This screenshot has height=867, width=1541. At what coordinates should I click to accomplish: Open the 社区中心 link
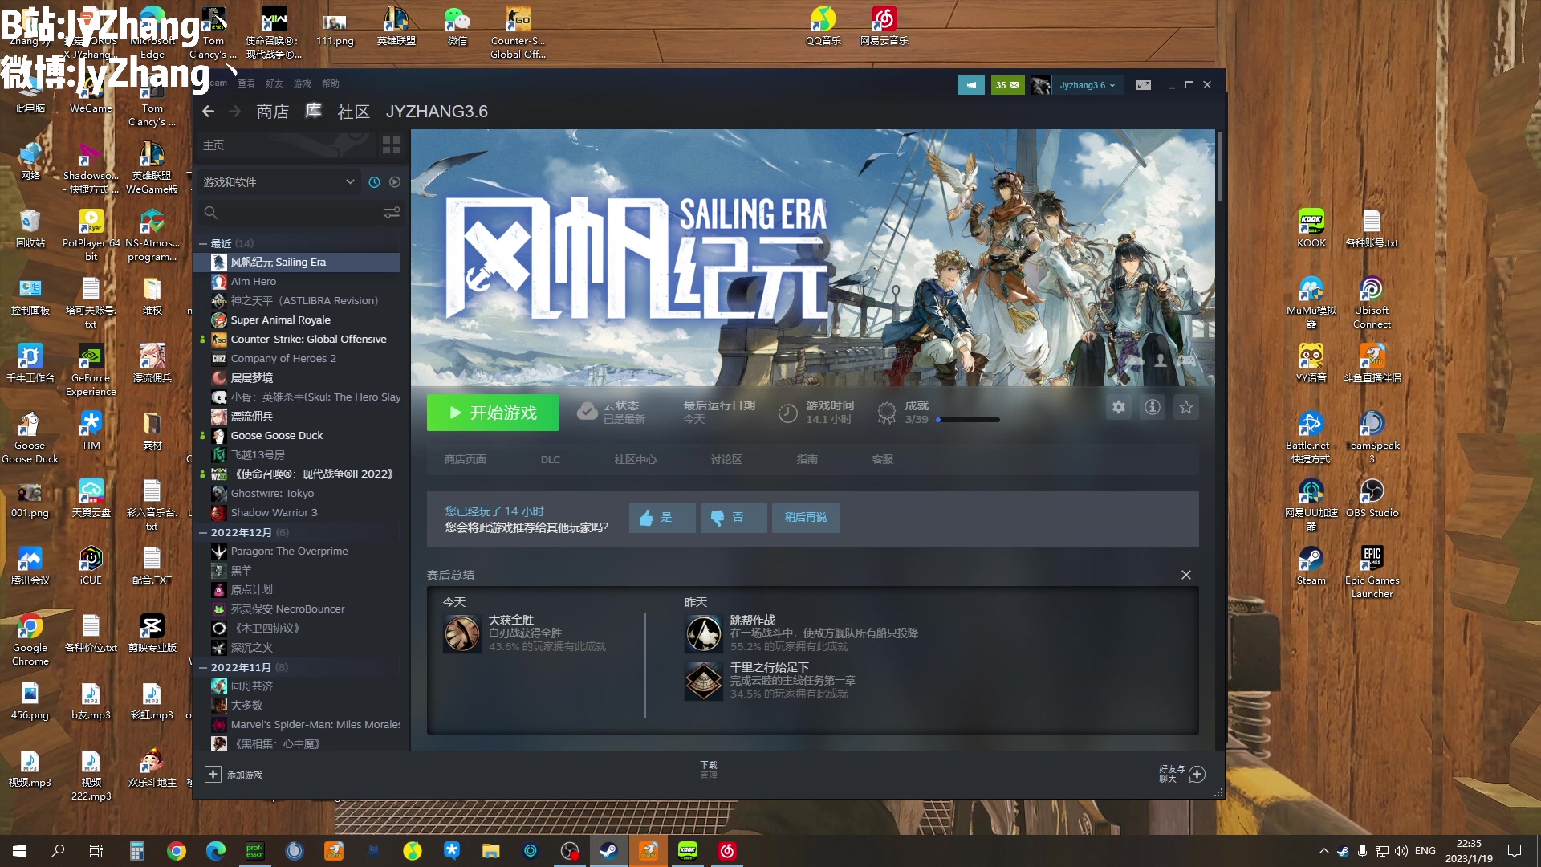click(635, 459)
